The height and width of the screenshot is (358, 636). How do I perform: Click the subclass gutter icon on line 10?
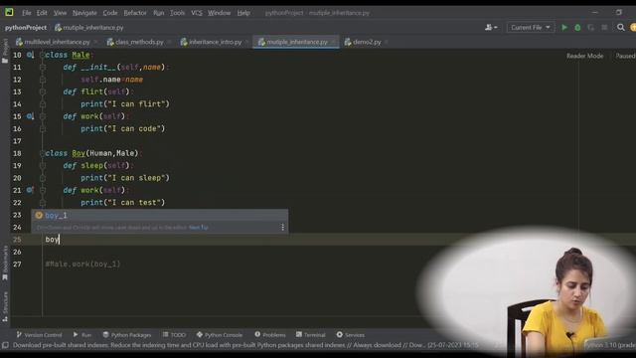(x=30, y=55)
